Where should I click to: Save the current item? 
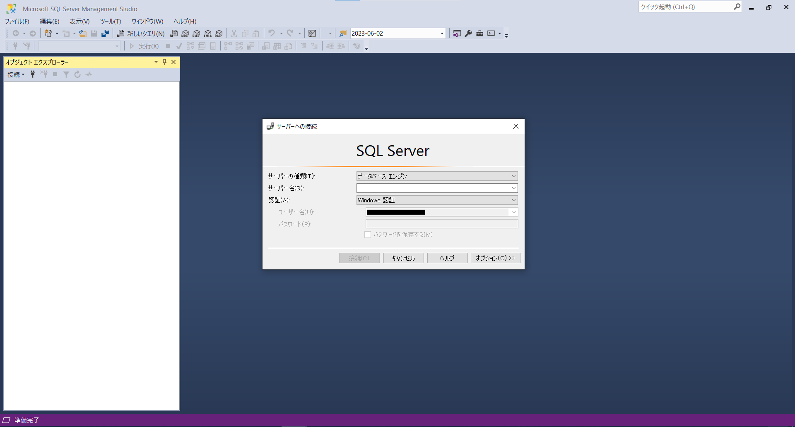94,33
